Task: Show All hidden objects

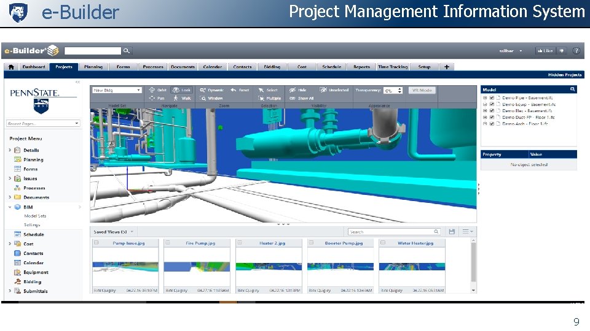Action: coord(301,98)
